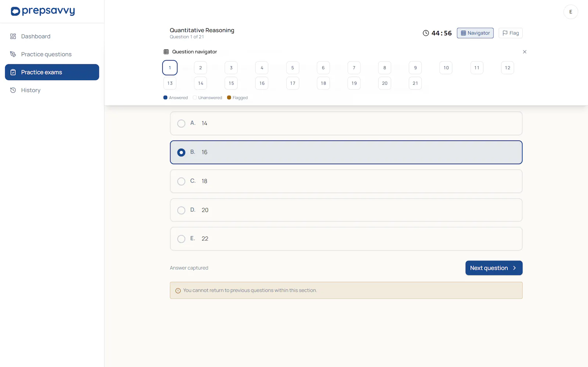Jump to question 21 in navigator

click(415, 83)
